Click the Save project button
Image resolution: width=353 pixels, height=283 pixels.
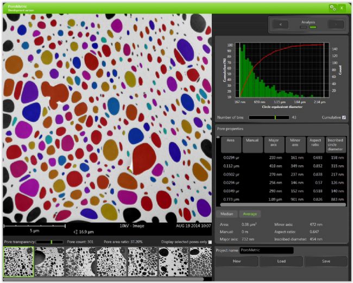point(325,261)
